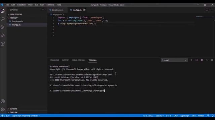This screenshot has width=215, height=120.
Task: Switch to the Output panel tab
Action: pyautogui.click(x=65, y=60)
